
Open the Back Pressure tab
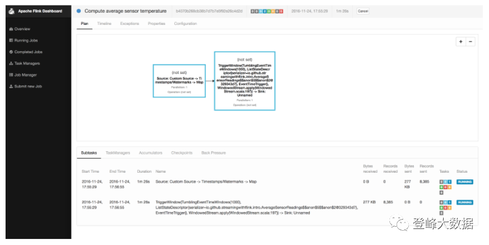pyautogui.click(x=214, y=153)
